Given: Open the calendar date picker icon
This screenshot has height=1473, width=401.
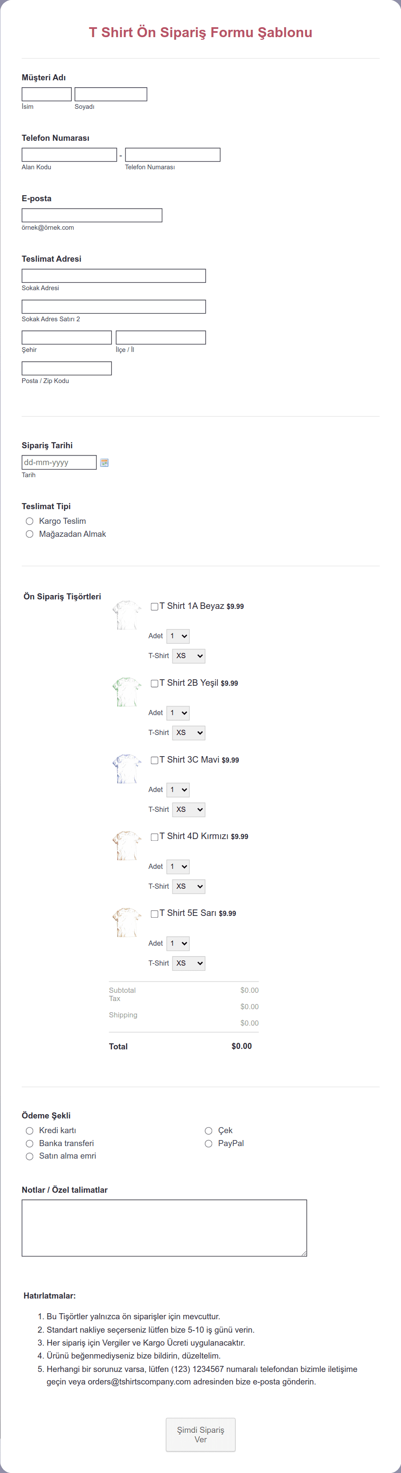Looking at the screenshot, I should 104,462.
